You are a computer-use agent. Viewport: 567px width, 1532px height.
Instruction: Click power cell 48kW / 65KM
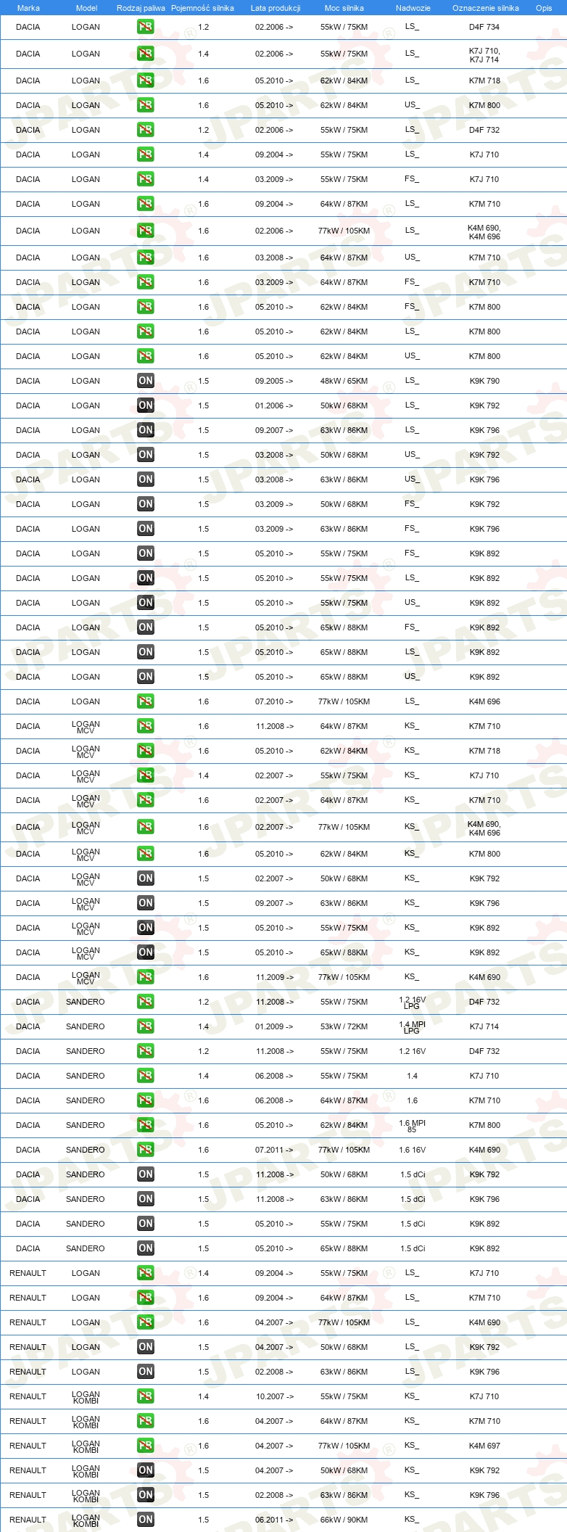tap(344, 381)
